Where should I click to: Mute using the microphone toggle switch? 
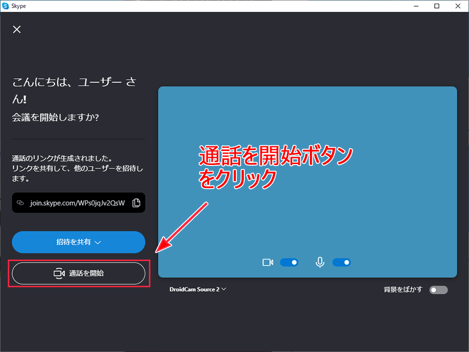coord(341,262)
